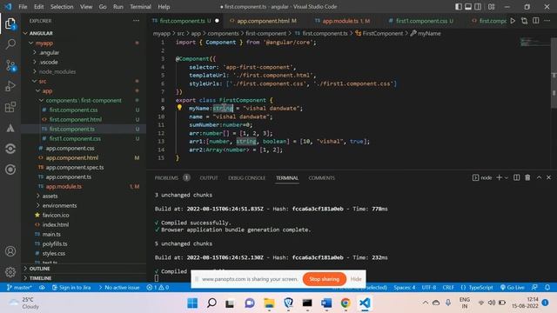Toggle bottom panel layout icon
Viewport: 557px width, 313px height.
click(468, 7)
